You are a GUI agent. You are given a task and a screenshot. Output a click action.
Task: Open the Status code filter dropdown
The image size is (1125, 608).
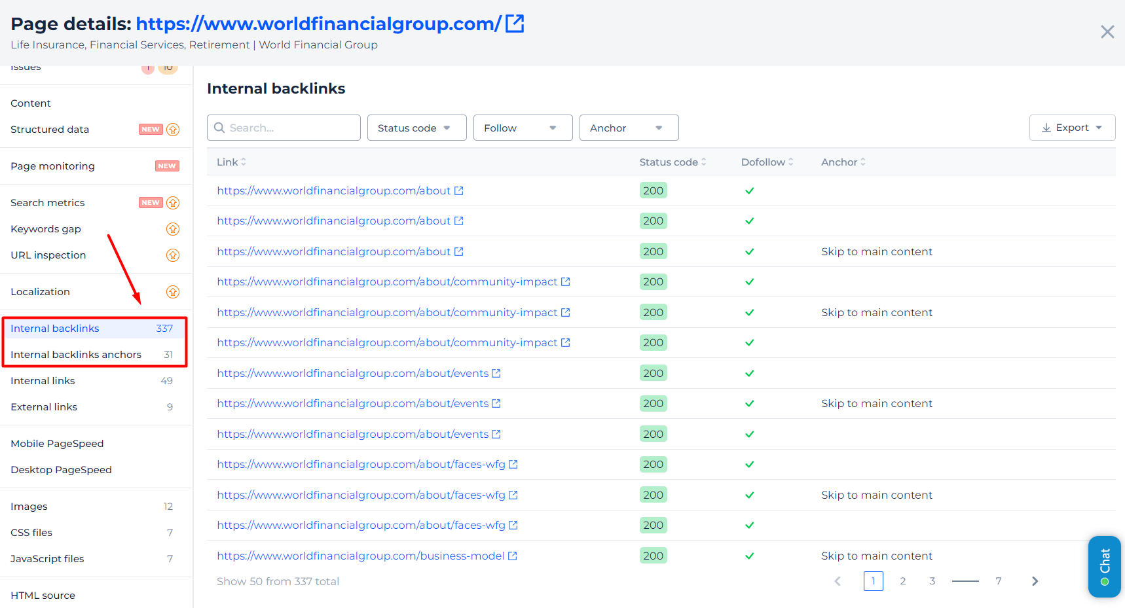(417, 128)
